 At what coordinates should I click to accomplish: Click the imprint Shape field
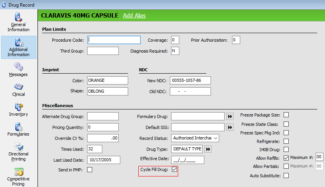pyautogui.click(x=107, y=91)
